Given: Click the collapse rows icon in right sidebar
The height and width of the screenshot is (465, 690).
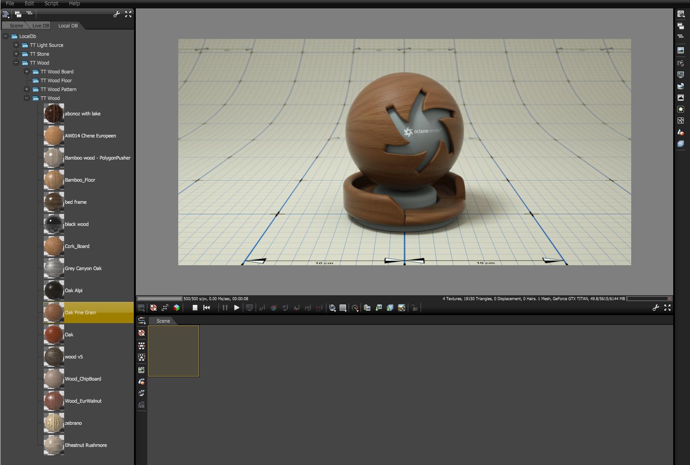Looking at the screenshot, I should click(681, 36).
